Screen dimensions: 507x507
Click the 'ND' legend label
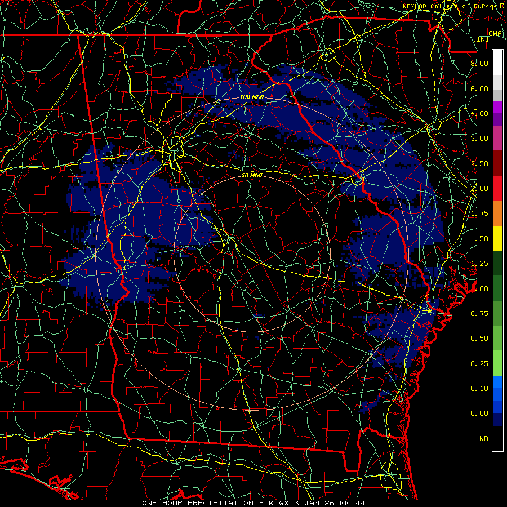(484, 439)
